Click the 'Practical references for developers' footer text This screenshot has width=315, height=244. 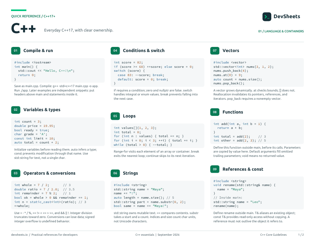(x=54, y=235)
